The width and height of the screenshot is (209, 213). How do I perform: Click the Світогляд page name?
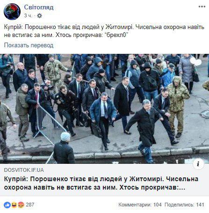(x=39, y=7)
